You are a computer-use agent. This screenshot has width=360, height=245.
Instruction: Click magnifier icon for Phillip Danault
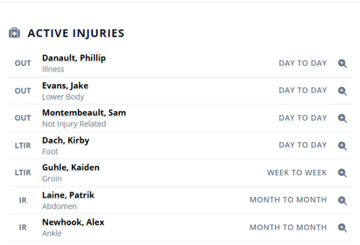(343, 64)
